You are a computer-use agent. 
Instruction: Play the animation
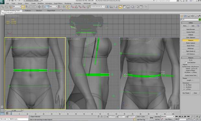point(182,116)
